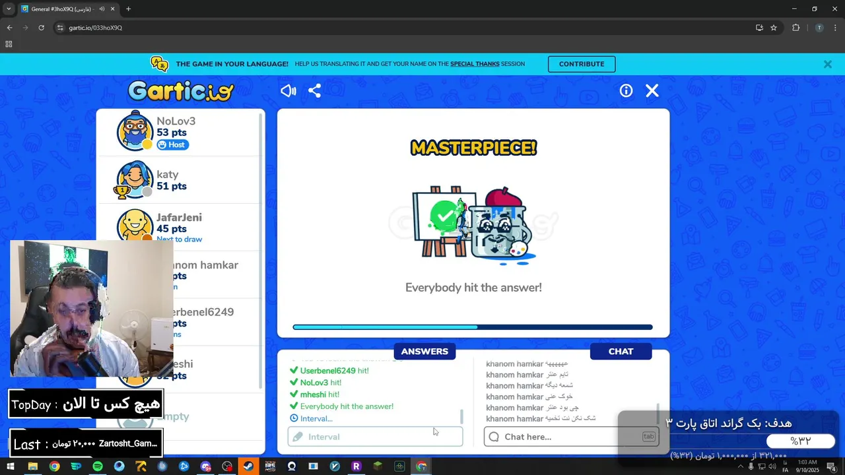Open a new browser tab
This screenshot has height=475, width=845.
[128, 9]
